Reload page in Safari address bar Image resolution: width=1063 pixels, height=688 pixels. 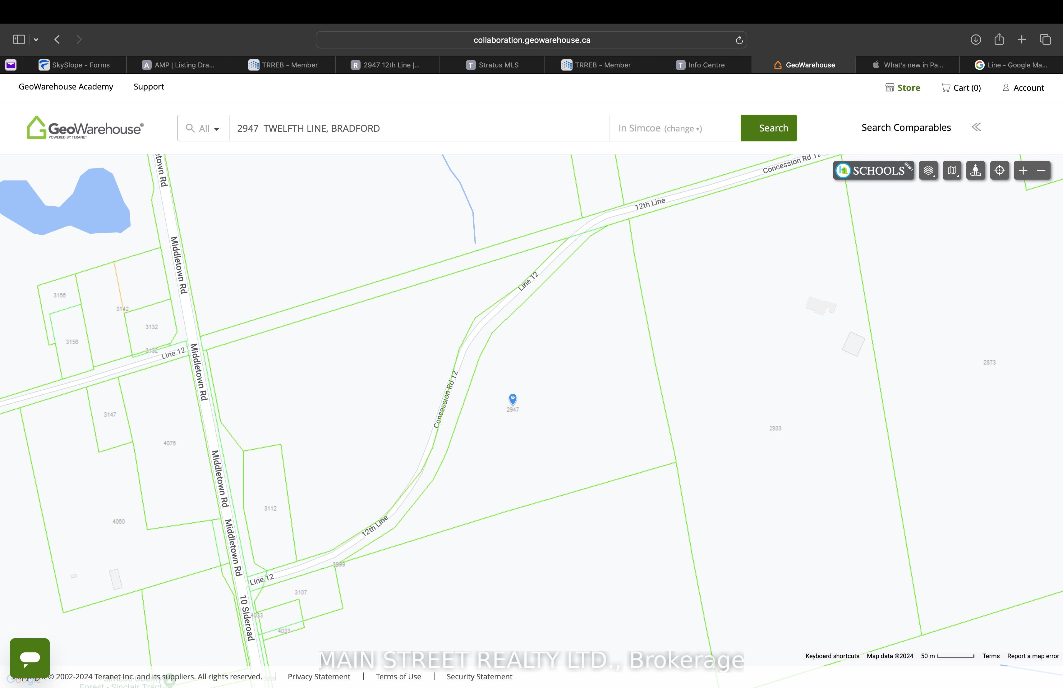(x=739, y=40)
